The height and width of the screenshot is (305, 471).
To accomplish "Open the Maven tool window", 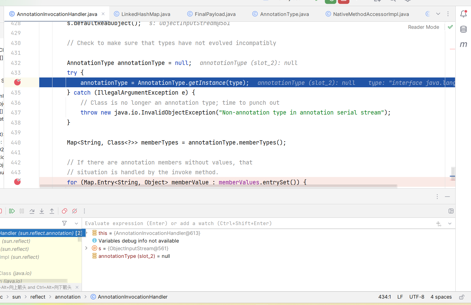I will [x=463, y=45].
